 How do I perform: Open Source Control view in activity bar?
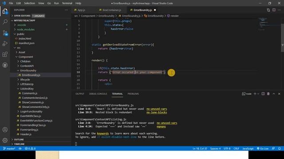5,33
